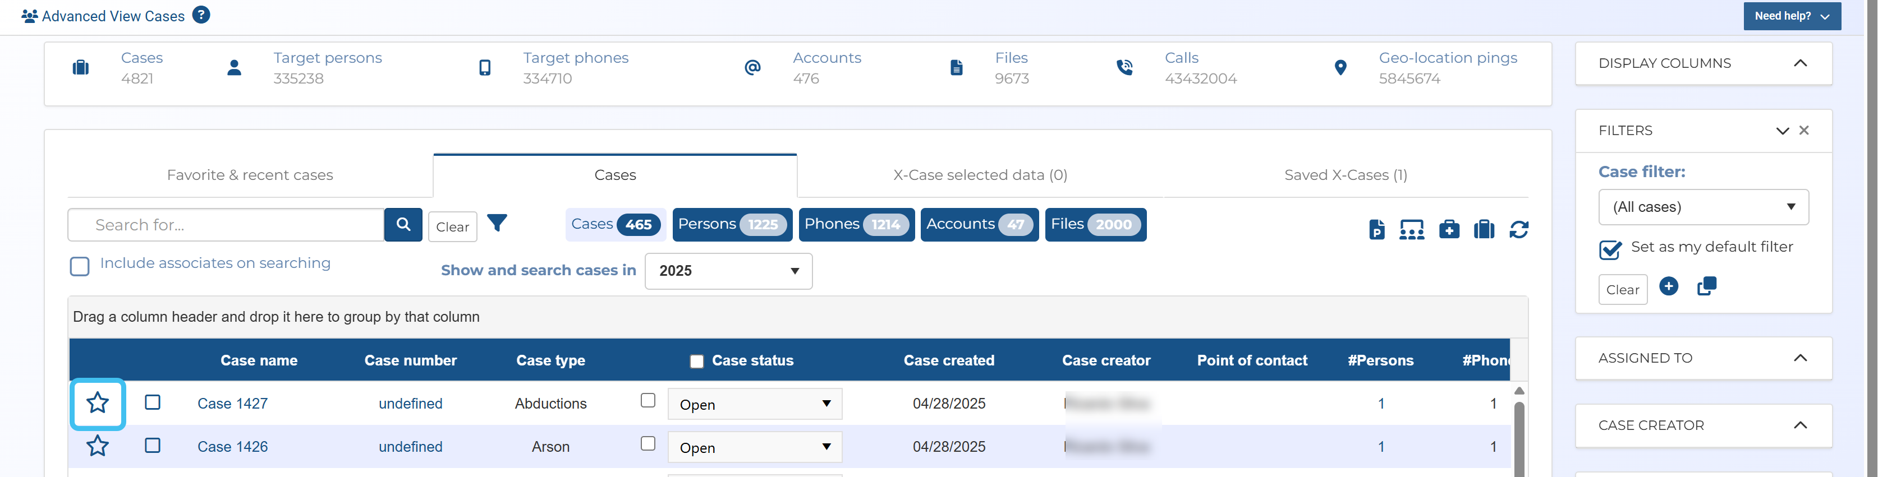Uncheck Set as my default filter

(1610, 249)
